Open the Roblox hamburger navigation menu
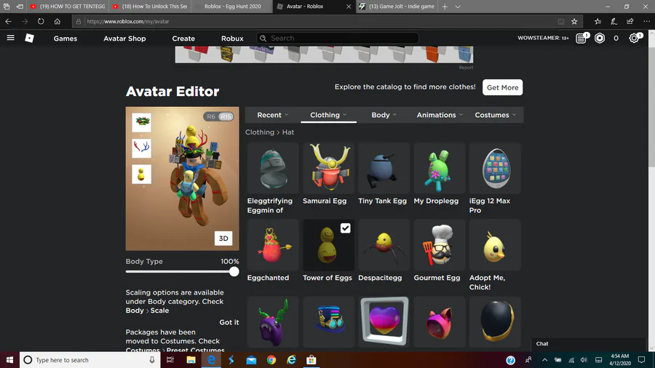 [10, 38]
